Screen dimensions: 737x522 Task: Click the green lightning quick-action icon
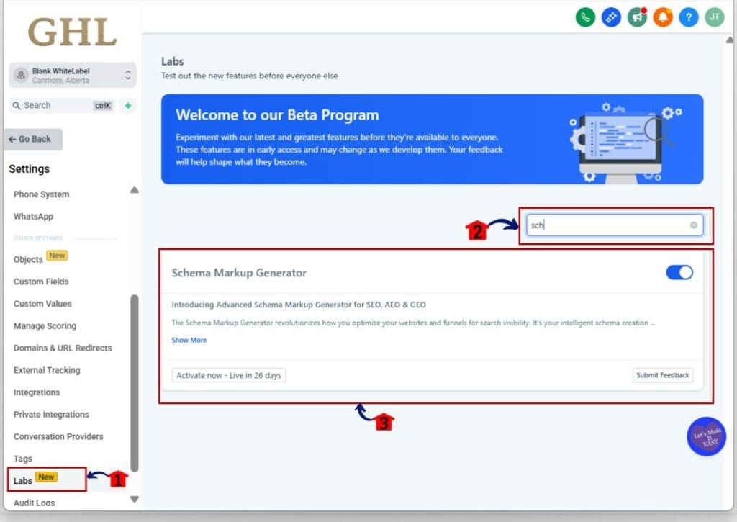point(127,105)
